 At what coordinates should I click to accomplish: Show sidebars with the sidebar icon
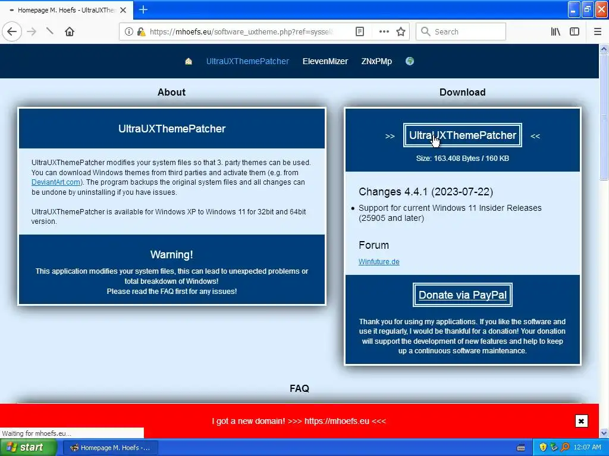575,32
